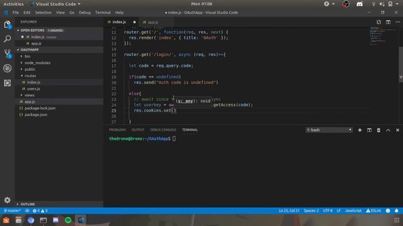403x226 pixels.
Task: Open the Debug menu
Action: coord(84,13)
